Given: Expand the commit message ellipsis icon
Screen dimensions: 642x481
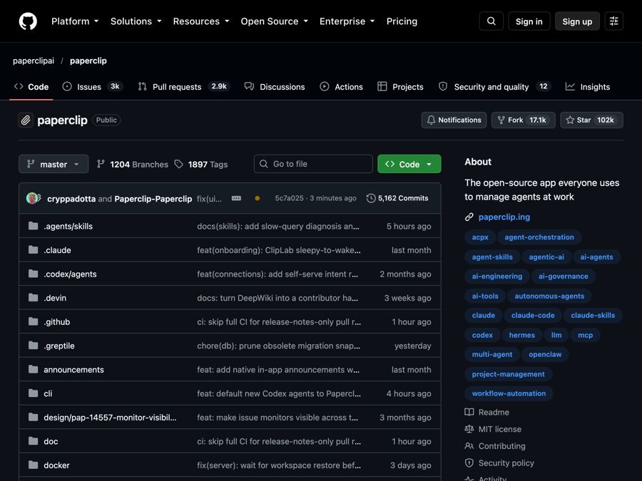Looking at the screenshot, I should (x=236, y=198).
